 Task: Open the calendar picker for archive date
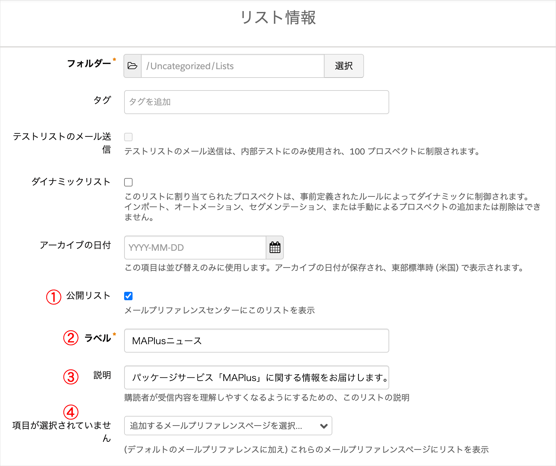point(275,248)
